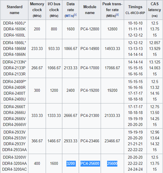Click the 14933.33 peak transfer rate

[x=112, y=49]
